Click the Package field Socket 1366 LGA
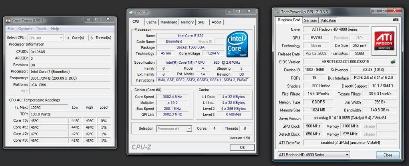 tap(191, 47)
